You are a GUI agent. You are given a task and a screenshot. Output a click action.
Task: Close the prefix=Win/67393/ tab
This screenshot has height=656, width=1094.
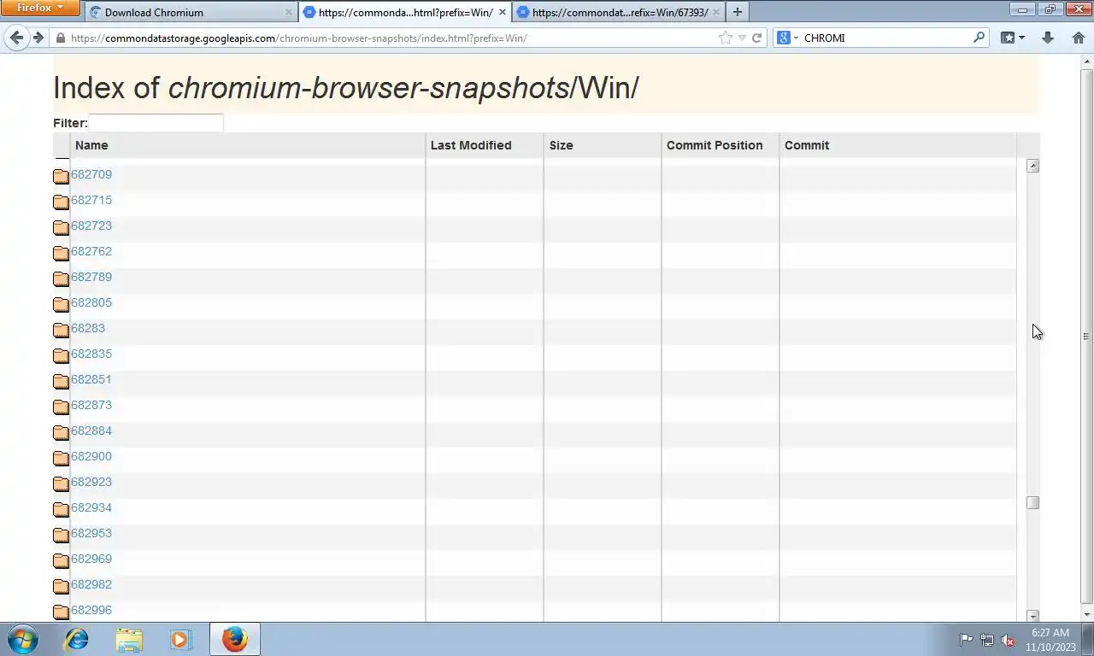pyautogui.click(x=715, y=12)
